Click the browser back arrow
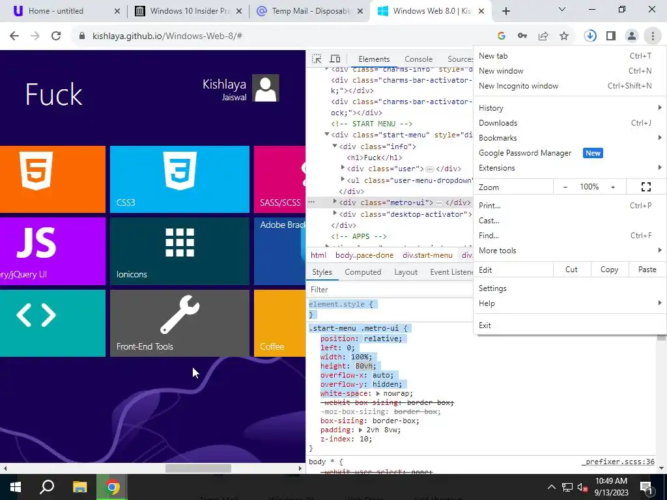667x500 pixels. tap(14, 36)
